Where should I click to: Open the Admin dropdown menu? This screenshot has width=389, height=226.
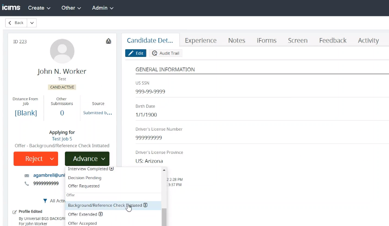[x=103, y=8]
